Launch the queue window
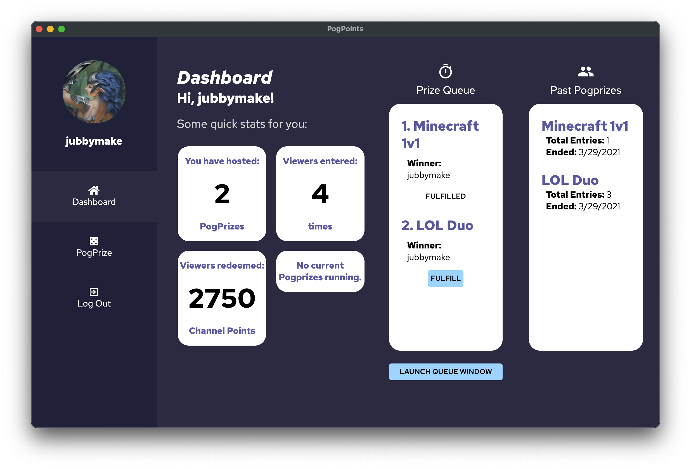Screen dimensions: 691x469 click(445, 372)
